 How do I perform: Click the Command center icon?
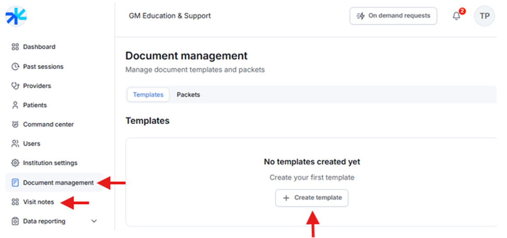pos(15,124)
